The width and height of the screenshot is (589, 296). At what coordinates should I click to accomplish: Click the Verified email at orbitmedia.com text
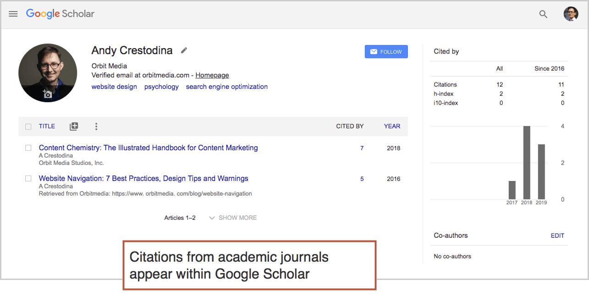(x=140, y=75)
